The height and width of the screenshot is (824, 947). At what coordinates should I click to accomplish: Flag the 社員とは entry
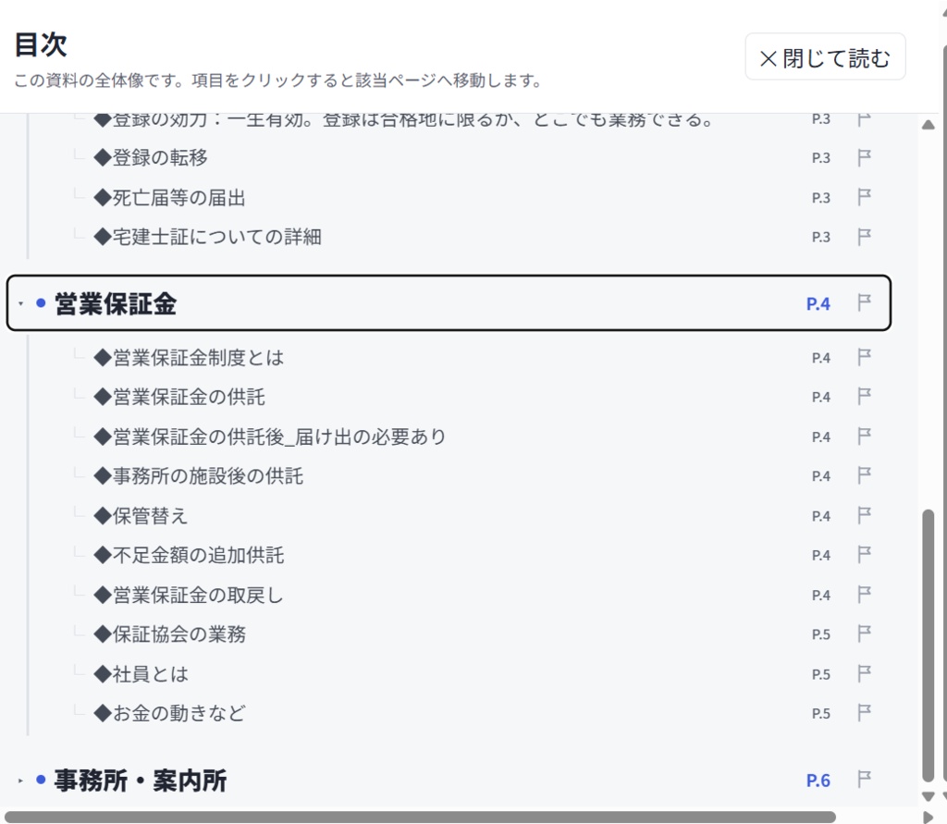(865, 674)
